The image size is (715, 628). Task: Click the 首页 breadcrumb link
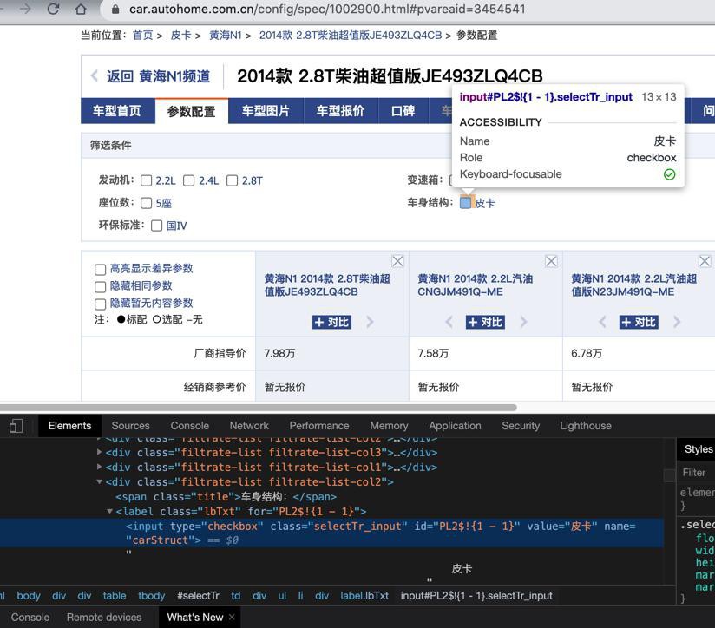[142, 35]
